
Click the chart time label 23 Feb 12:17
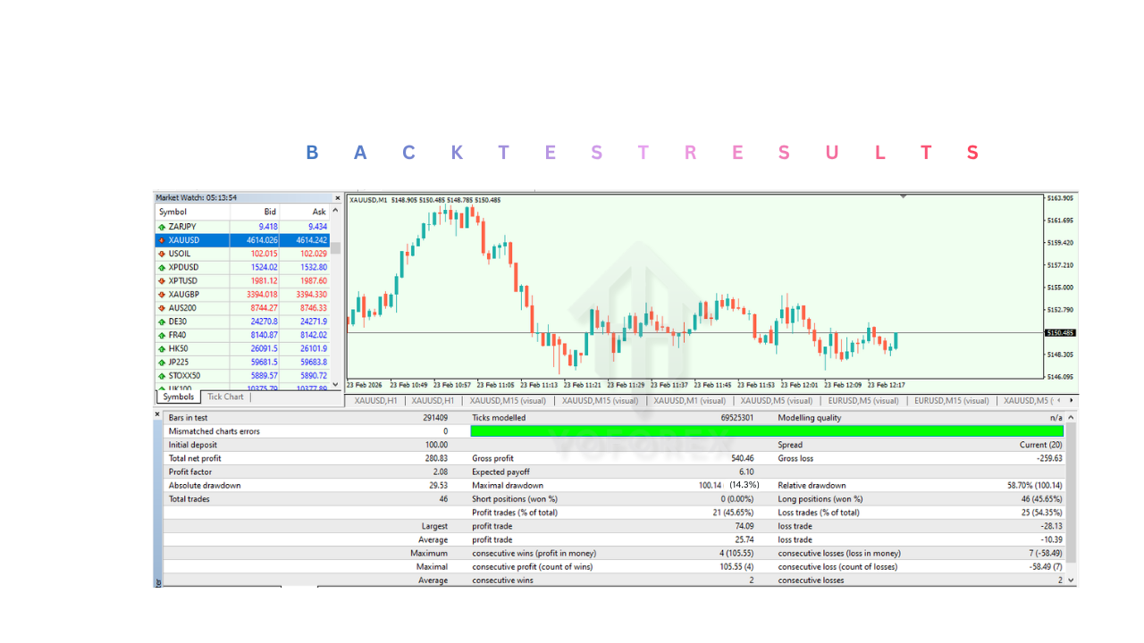[887, 385]
